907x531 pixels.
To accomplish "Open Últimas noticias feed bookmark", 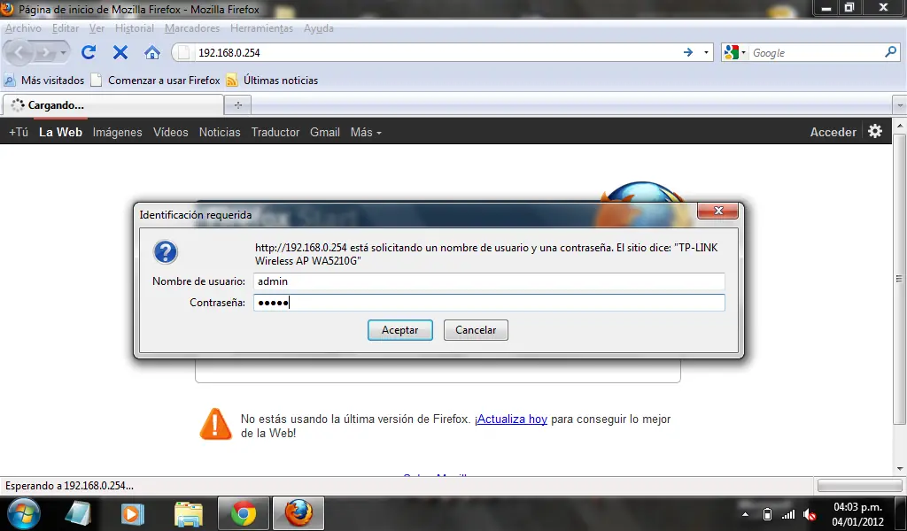I will 272,81.
